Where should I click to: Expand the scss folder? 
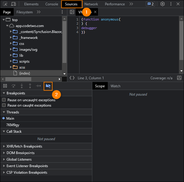click(x=11, y=67)
